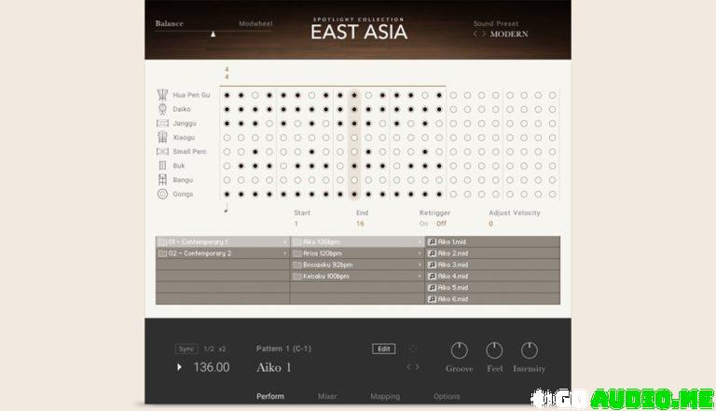Click the Feel knob
Image resolution: width=716 pixels, height=411 pixels.
494,350
